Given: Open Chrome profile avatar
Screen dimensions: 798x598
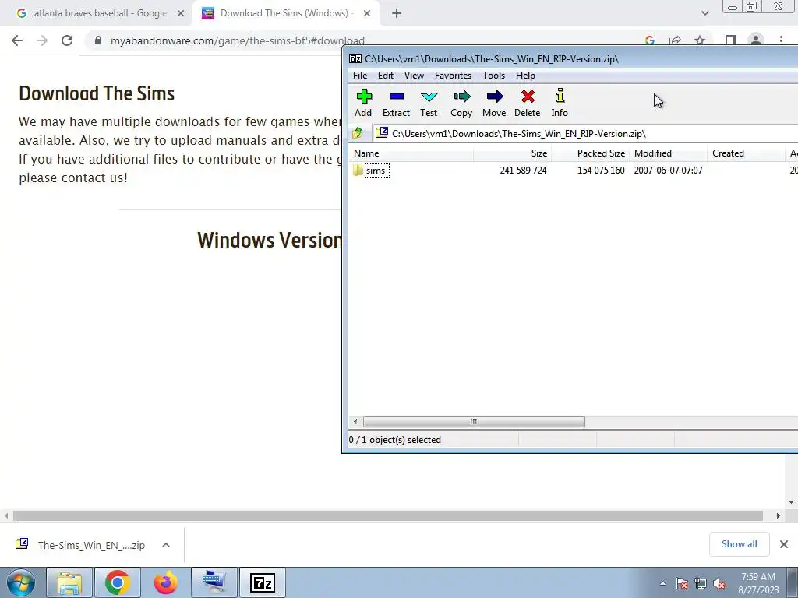Looking at the screenshot, I should [756, 40].
